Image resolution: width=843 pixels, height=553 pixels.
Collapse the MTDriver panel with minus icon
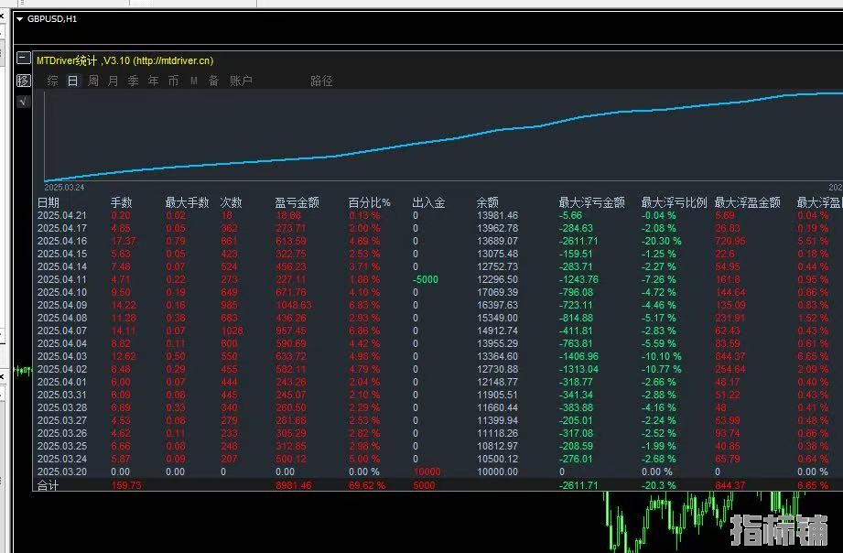[23, 58]
